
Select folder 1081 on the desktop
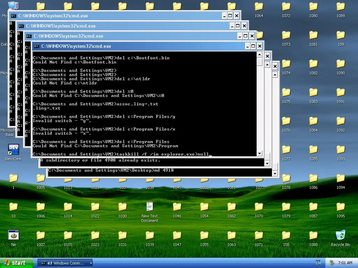[313, 38]
